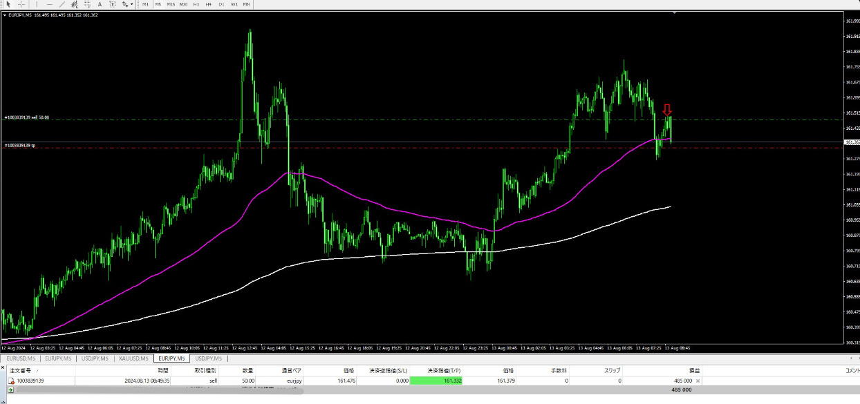Sort by 注文番号 column header

coord(21,371)
